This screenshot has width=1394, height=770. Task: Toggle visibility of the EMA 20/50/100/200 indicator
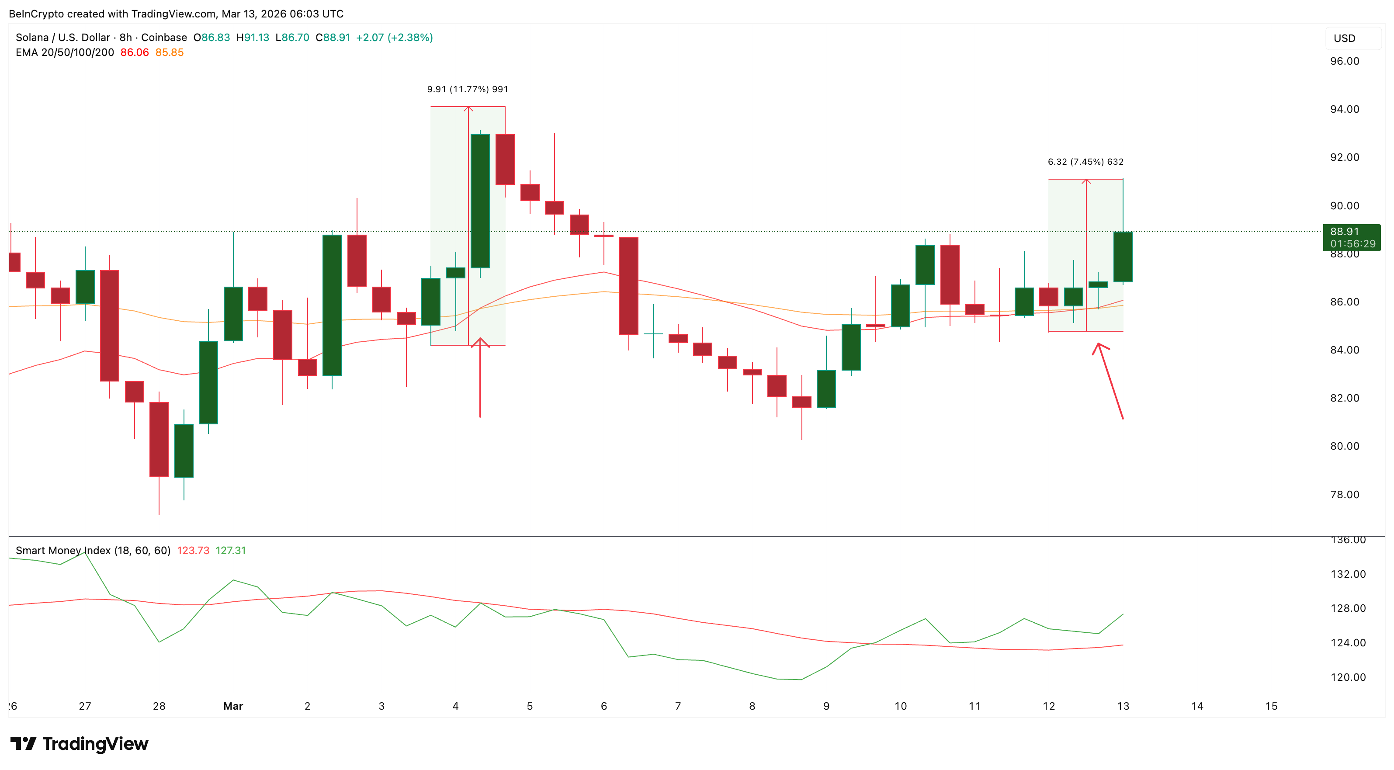[x=64, y=52]
